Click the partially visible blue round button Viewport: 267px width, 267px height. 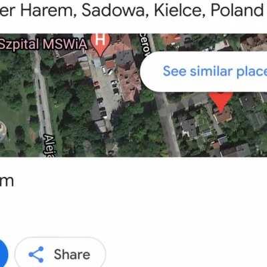coord(4,254)
